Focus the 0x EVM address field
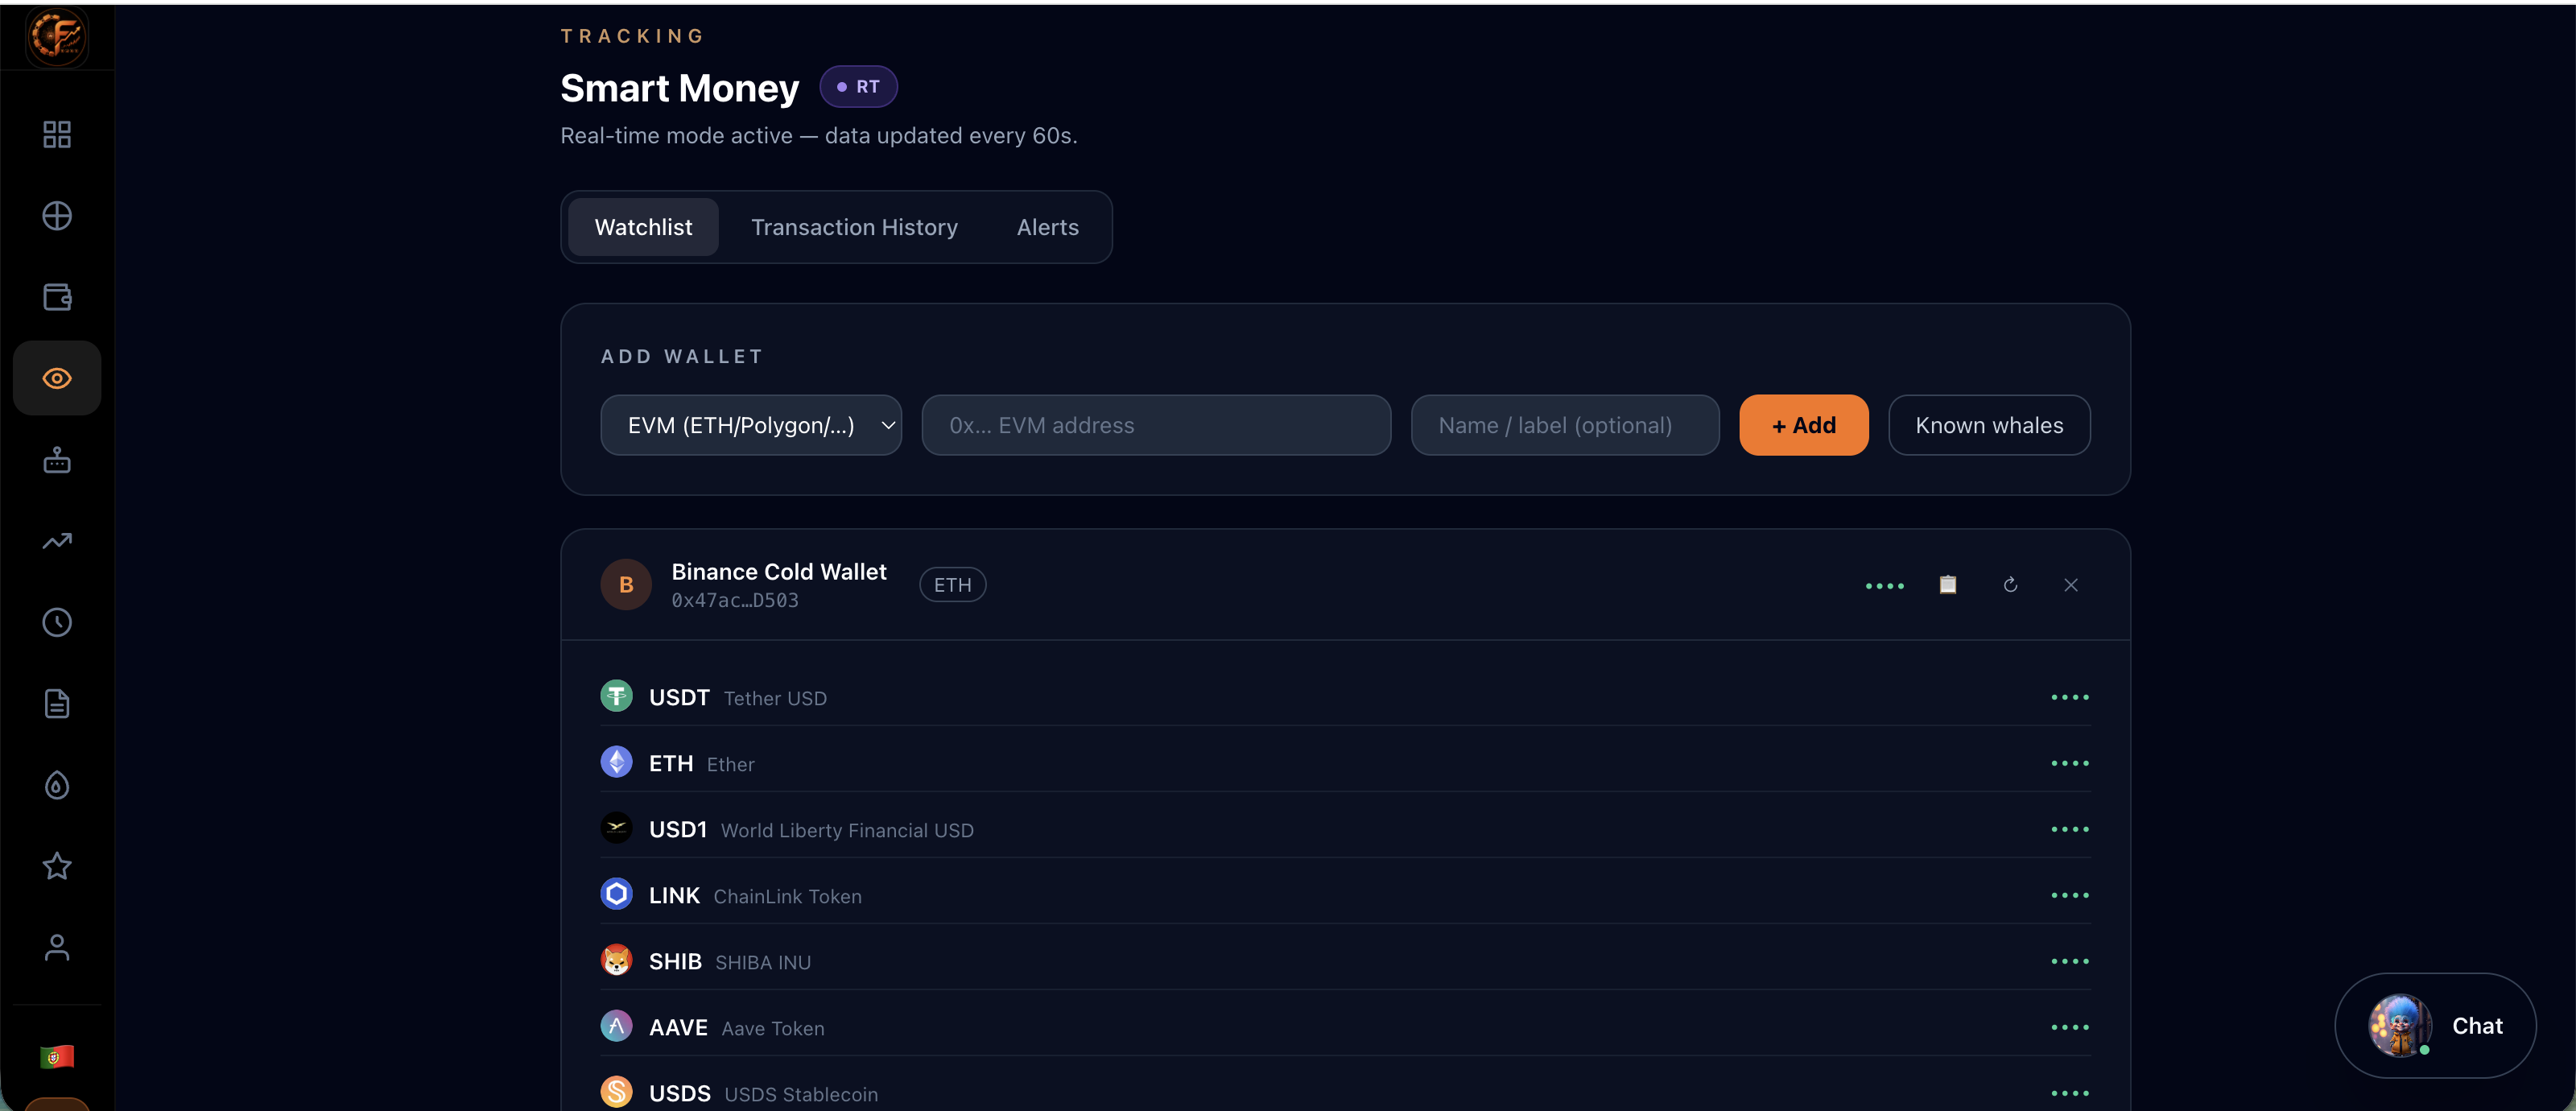The image size is (2576, 1111). click(1156, 425)
